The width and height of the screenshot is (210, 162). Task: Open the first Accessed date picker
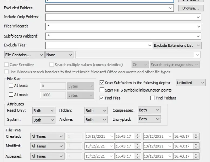pyautogui.click(x=100, y=156)
